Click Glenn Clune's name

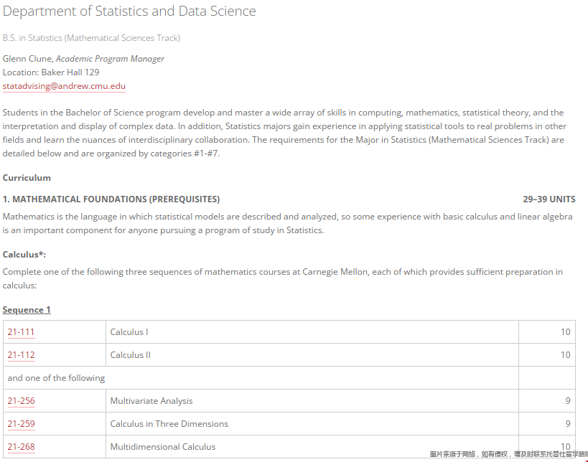(x=27, y=59)
